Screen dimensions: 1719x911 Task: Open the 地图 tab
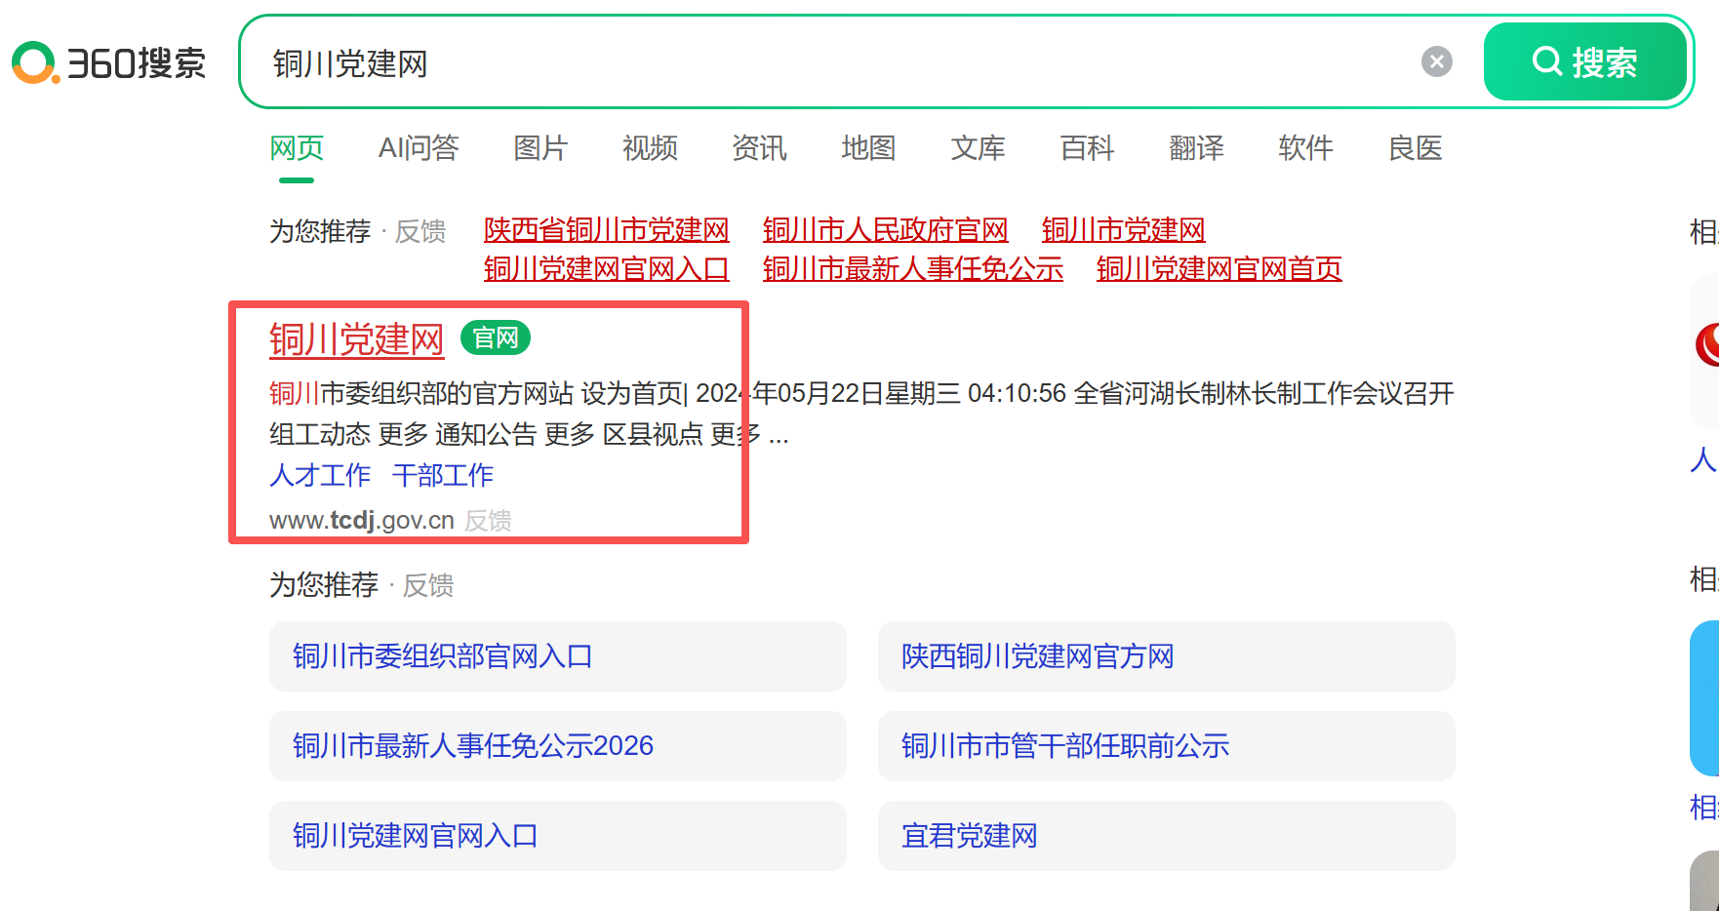tap(868, 148)
